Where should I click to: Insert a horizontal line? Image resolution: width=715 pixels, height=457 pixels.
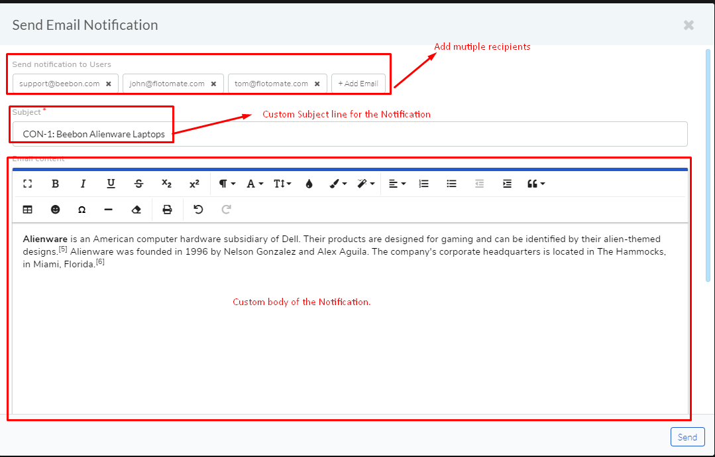pyautogui.click(x=109, y=210)
